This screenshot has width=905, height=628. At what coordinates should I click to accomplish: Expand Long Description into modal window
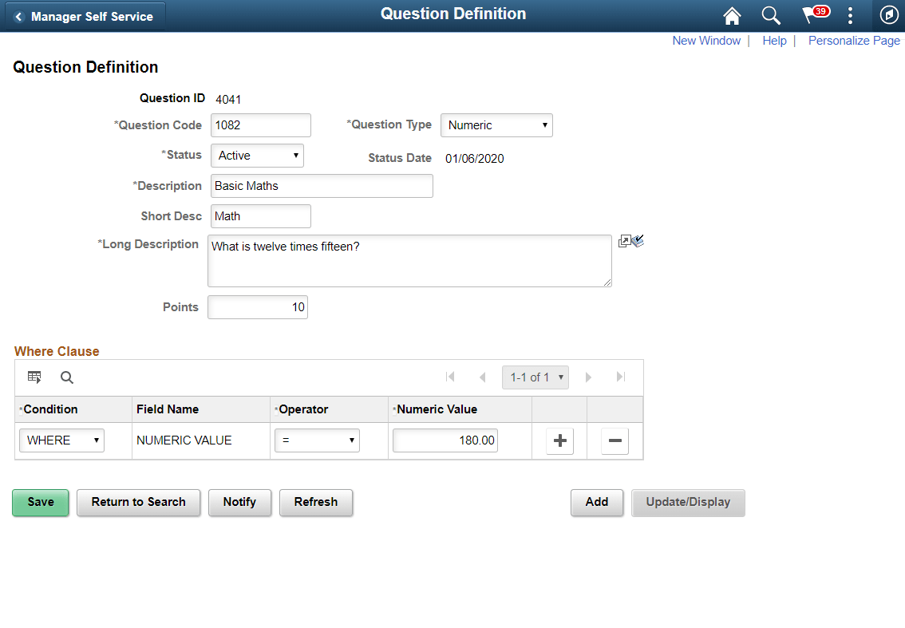point(626,240)
